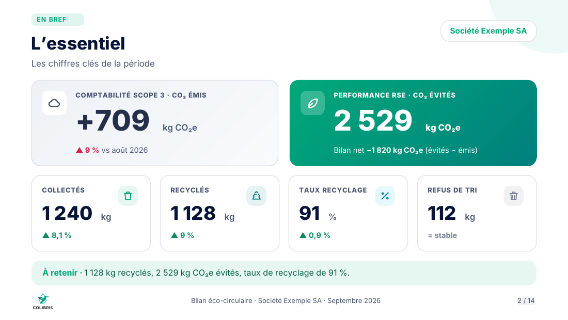The image size is (568, 320).
Task: Click the REFUS DE TRI label
Action: [452, 190]
